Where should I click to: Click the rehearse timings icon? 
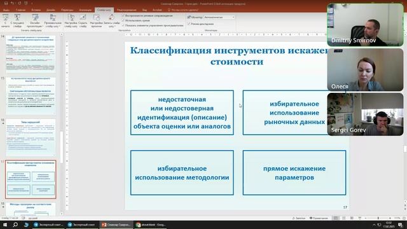96,18
